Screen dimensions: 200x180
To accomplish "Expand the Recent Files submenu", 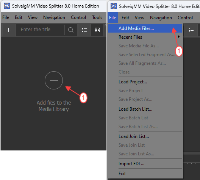I will tap(145, 37).
